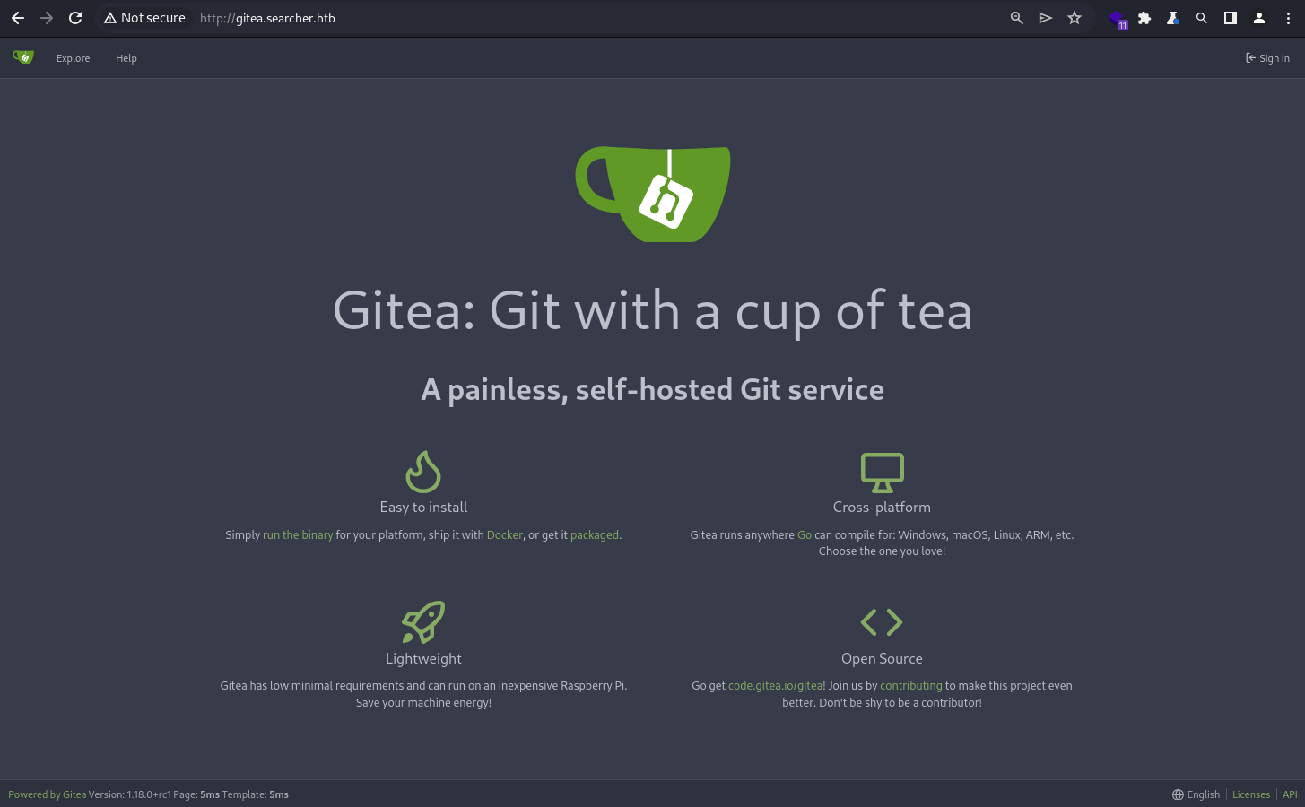1305x807 pixels.
Task: Click the search extension icon in the toolbar
Action: pyautogui.click(x=1202, y=18)
